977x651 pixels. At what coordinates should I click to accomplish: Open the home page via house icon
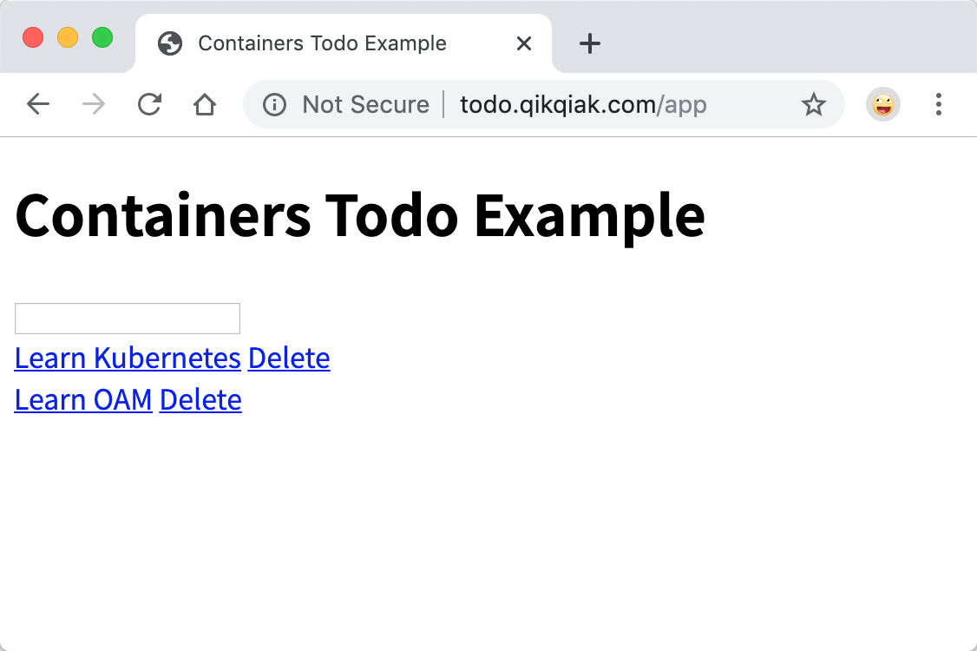pyautogui.click(x=205, y=104)
